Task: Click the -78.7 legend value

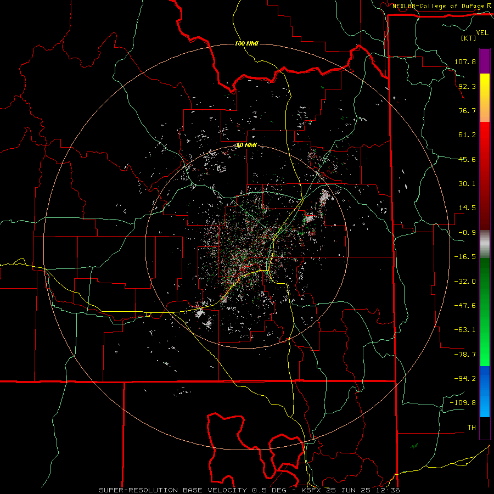Action: [465, 355]
